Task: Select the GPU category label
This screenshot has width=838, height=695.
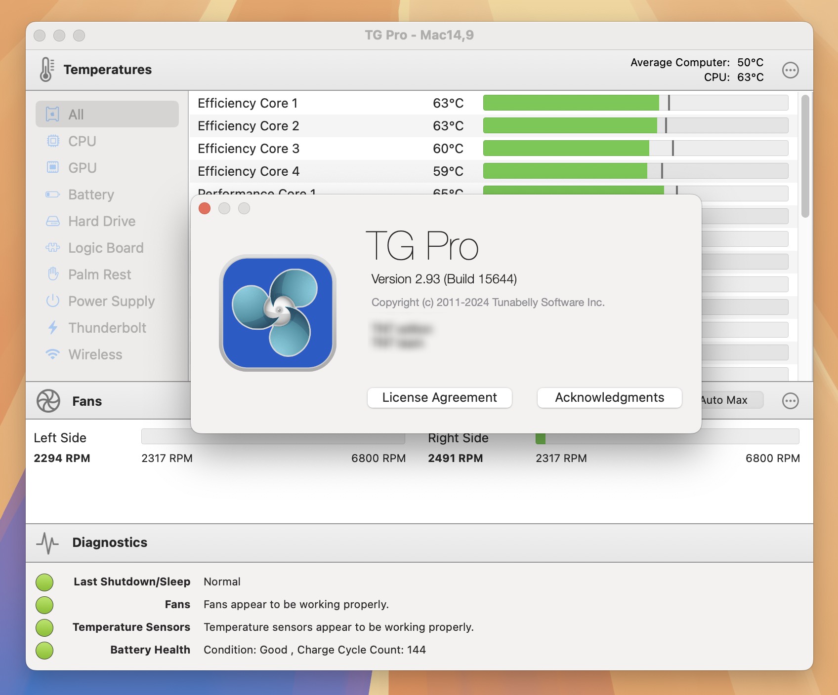Action: (x=83, y=168)
